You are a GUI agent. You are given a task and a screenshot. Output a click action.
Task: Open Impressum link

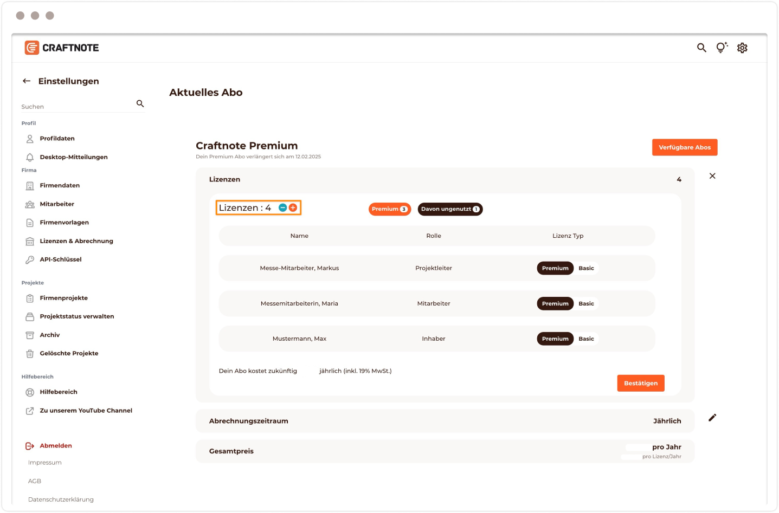point(45,463)
